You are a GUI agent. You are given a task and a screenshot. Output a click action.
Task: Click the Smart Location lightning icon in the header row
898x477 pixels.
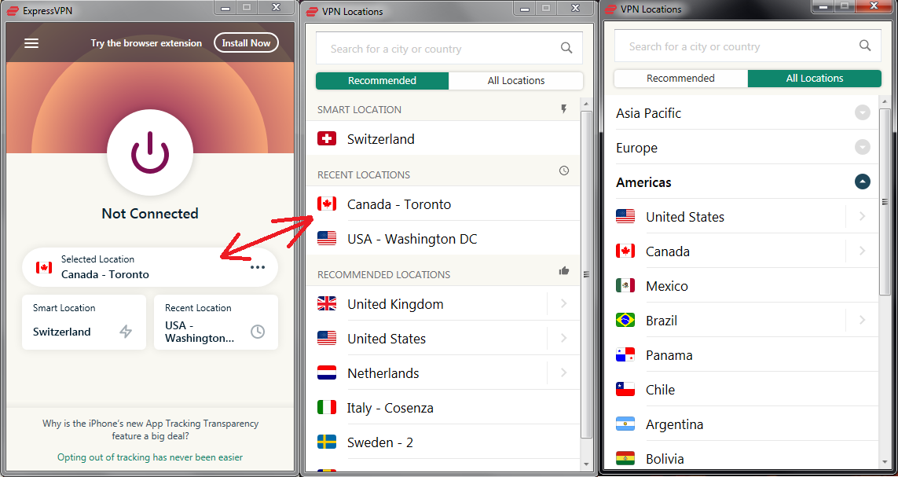564,109
